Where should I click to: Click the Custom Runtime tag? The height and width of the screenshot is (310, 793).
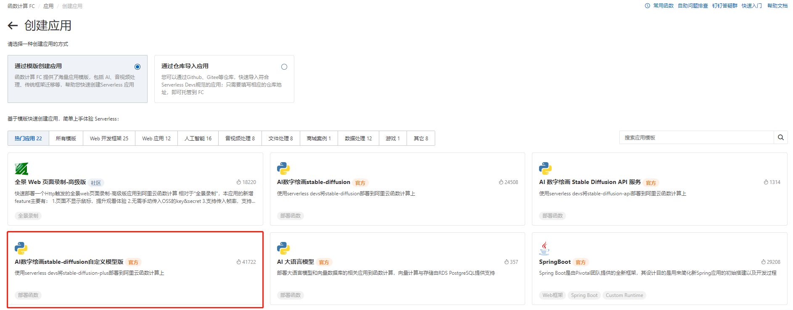pyautogui.click(x=624, y=295)
